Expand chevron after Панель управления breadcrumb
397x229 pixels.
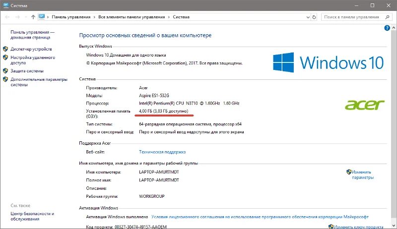(94, 17)
